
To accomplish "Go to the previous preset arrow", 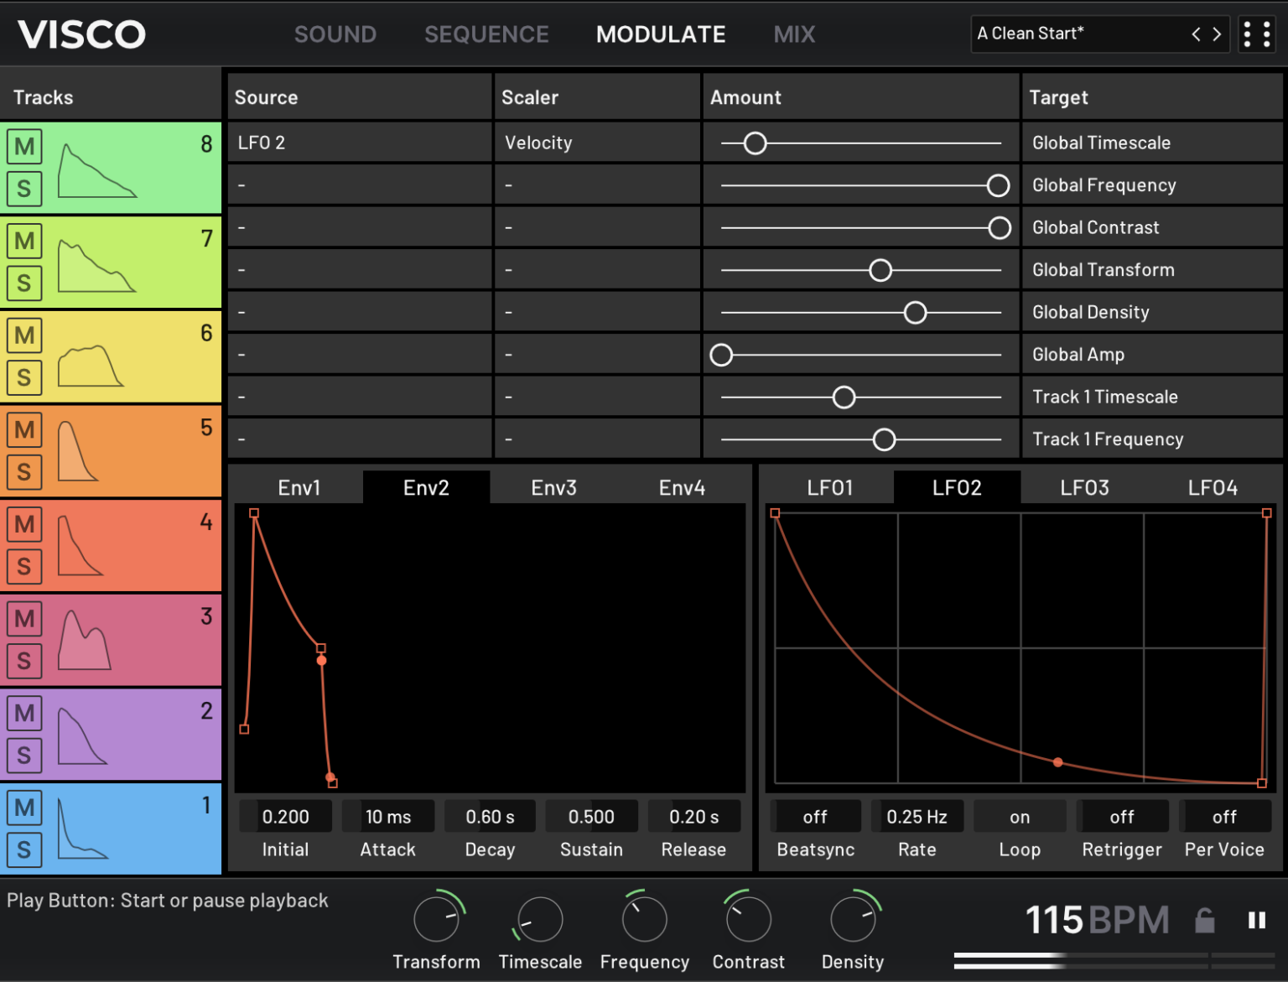I will click(1196, 34).
